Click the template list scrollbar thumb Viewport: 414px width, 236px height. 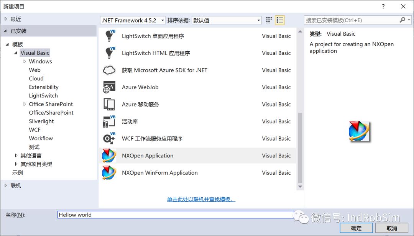coord(300,148)
